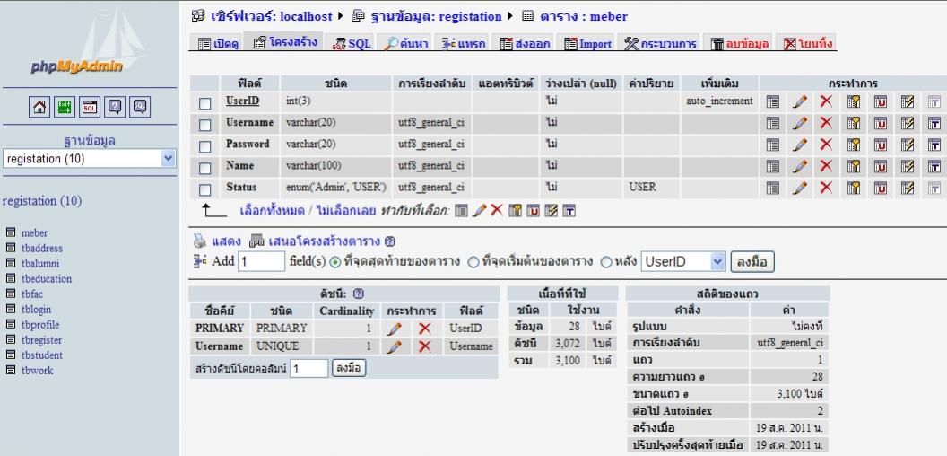Screen dimensions: 947x456
Task: Check the Status field checkbox
Action: (x=205, y=190)
